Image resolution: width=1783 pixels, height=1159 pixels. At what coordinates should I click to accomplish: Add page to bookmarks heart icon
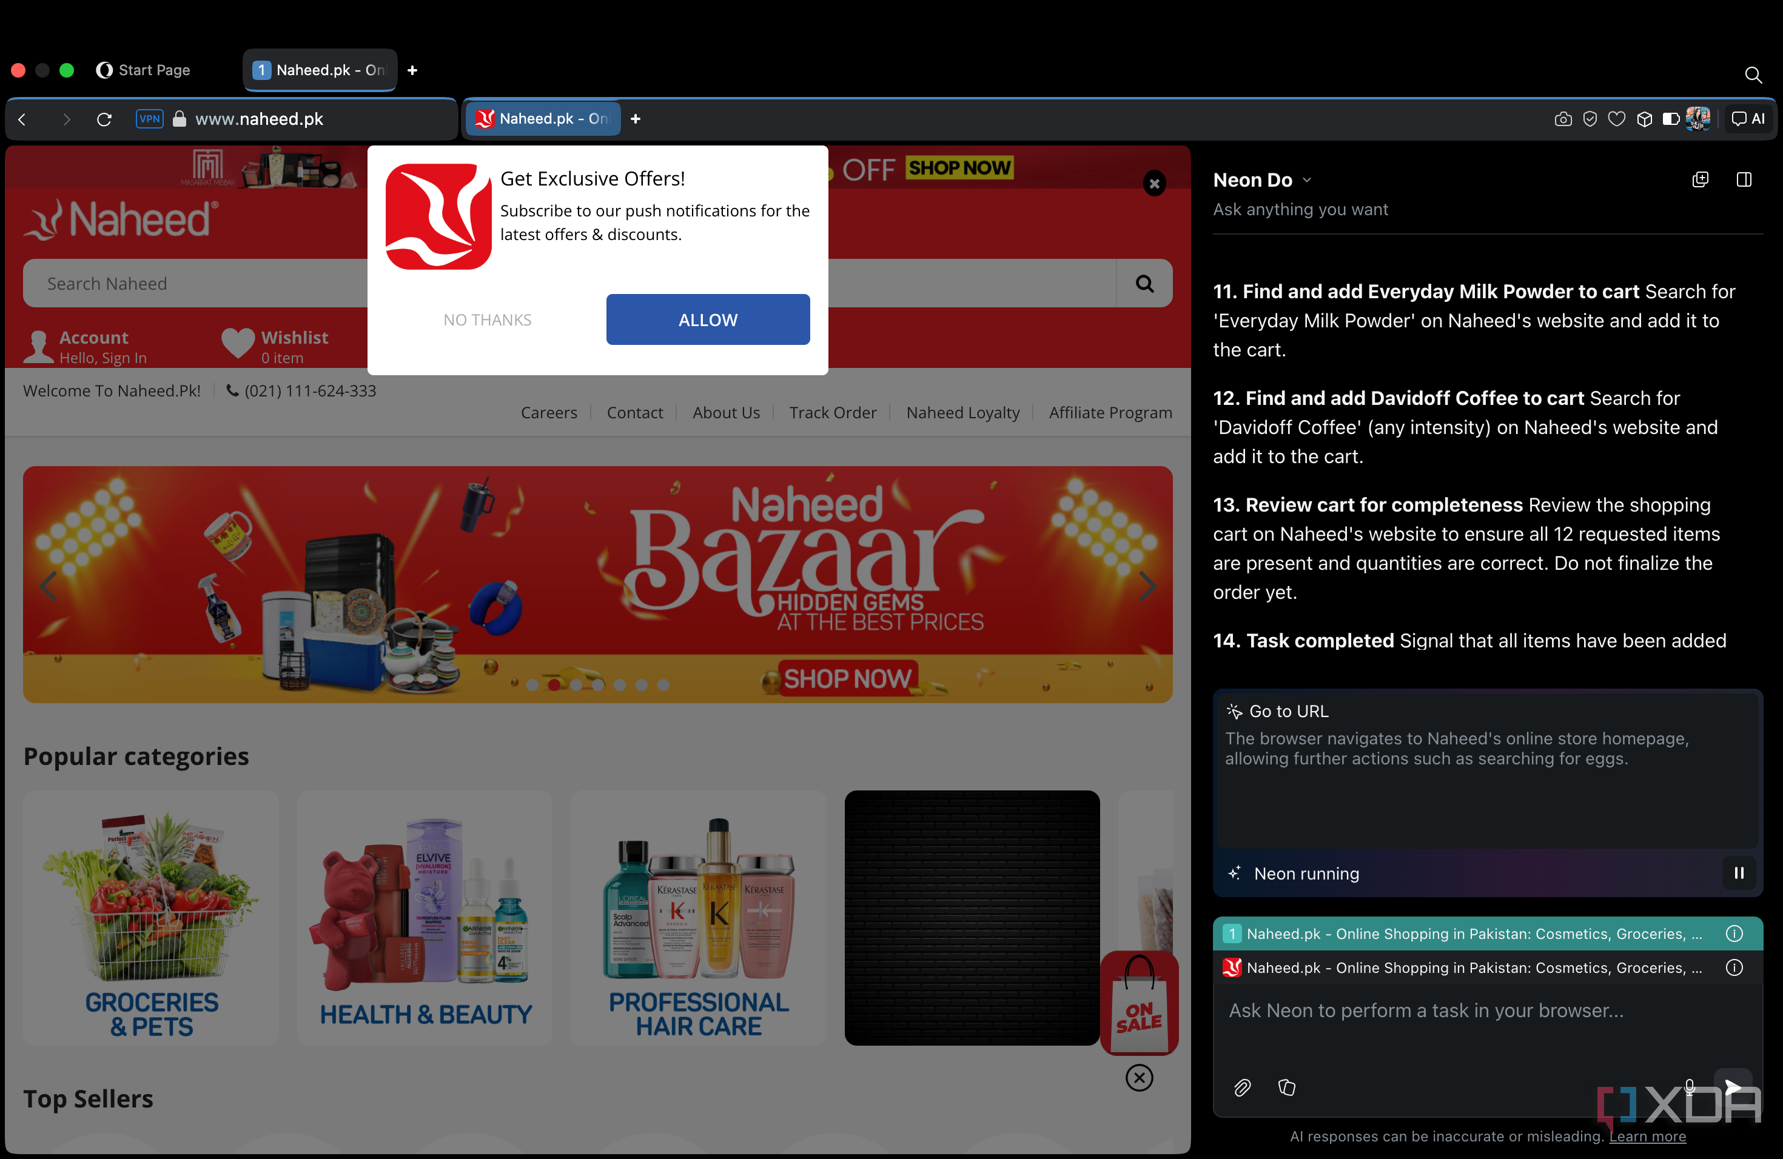tap(1617, 119)
